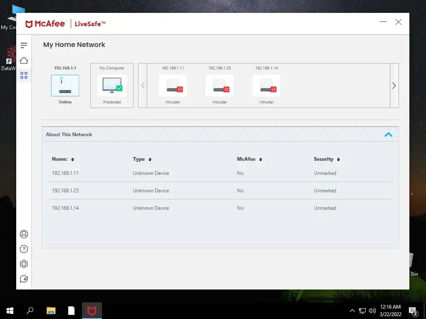
Task: Click Unmarked status for 192.168.1.14
Action: point(325,208)
